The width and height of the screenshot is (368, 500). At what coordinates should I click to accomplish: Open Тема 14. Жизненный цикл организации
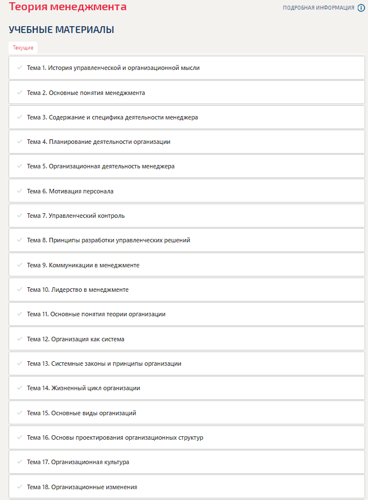[187, 388]
